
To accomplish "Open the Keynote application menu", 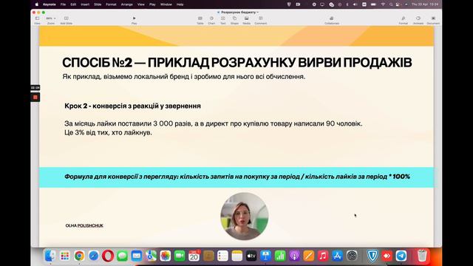I will click(50, 4).
